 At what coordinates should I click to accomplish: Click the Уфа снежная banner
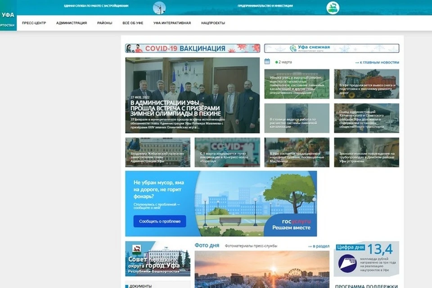[x=332, y=48]
